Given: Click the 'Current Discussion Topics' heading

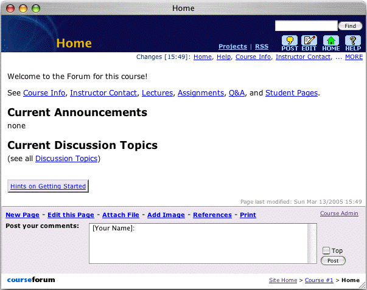Looking at the screenshot, I should click(x=82, y=145).
